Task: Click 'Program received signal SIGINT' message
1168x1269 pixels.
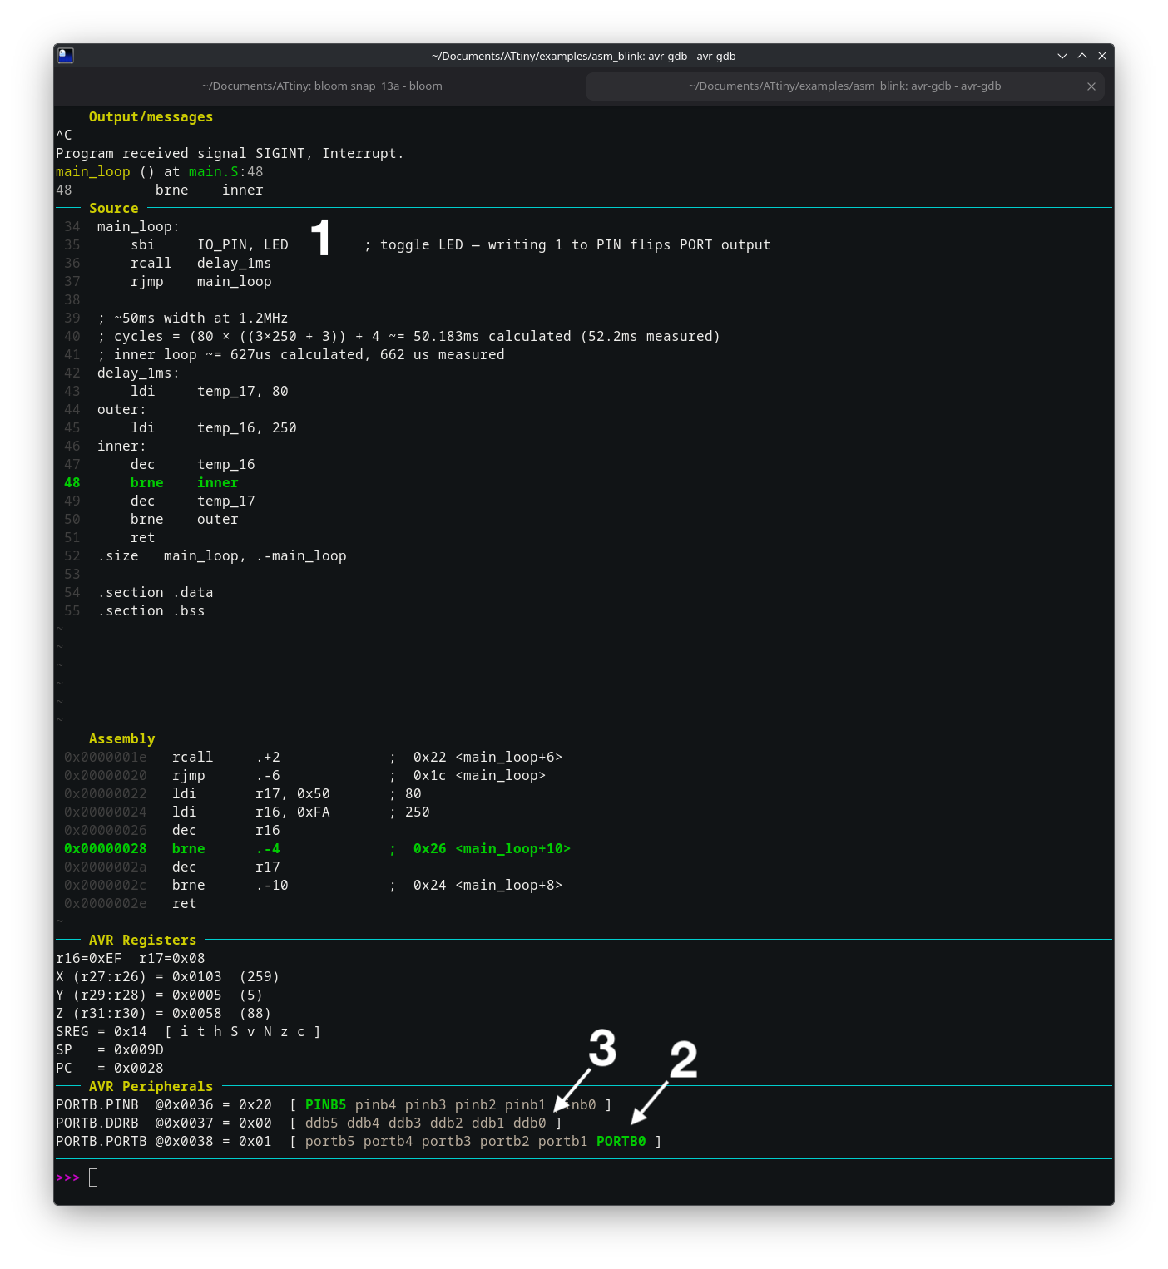Action: pos(230,154)
